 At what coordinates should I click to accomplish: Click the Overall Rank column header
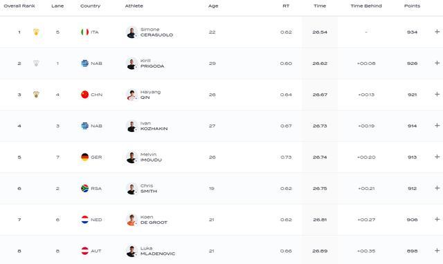[19, 6]
